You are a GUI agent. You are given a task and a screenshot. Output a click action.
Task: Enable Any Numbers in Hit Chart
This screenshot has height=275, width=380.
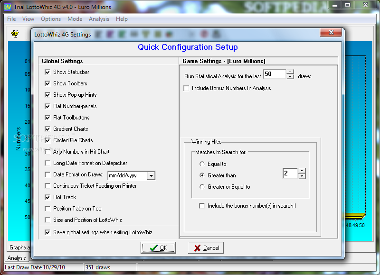click(47, 152)
